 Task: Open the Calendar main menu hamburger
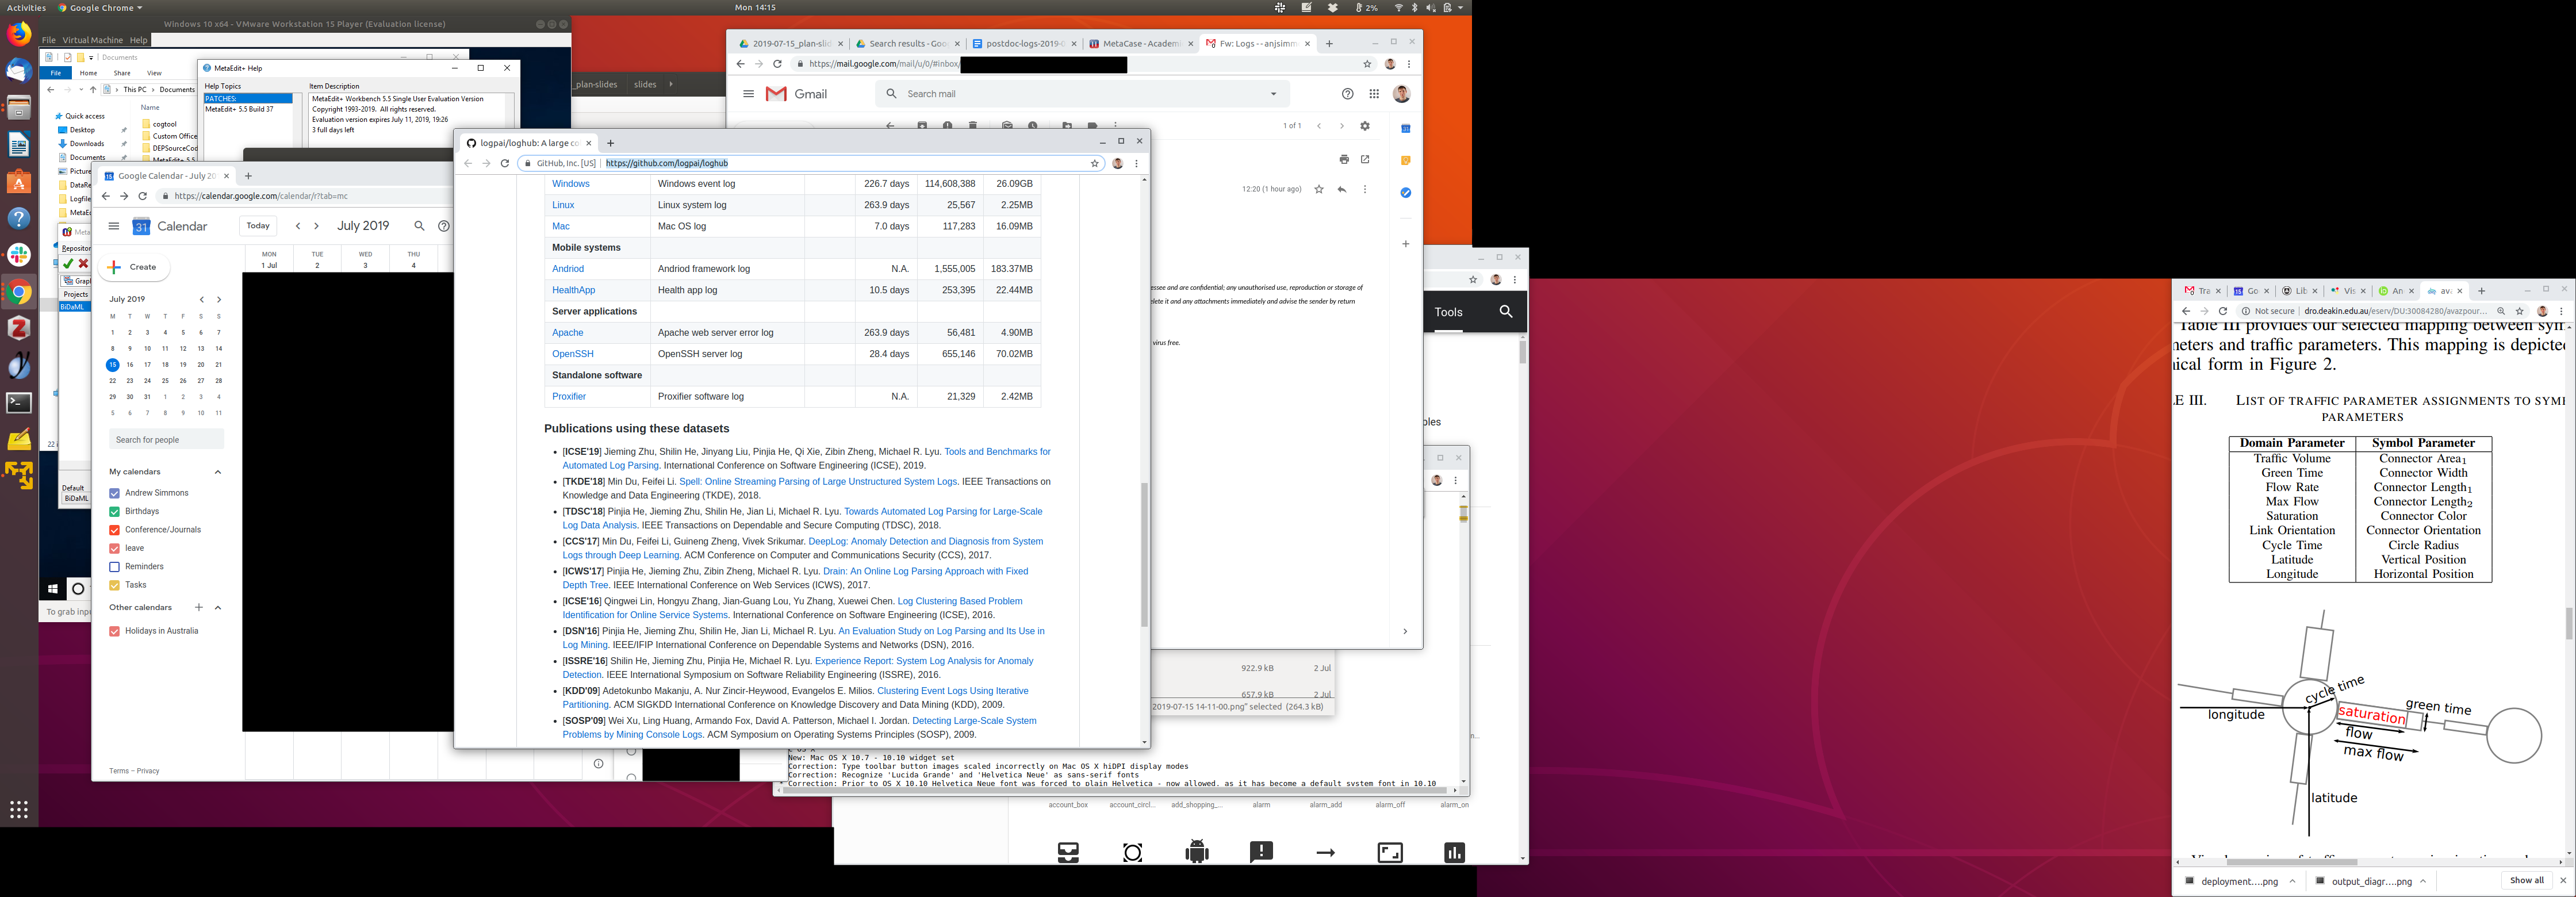[x=114, y=226]
